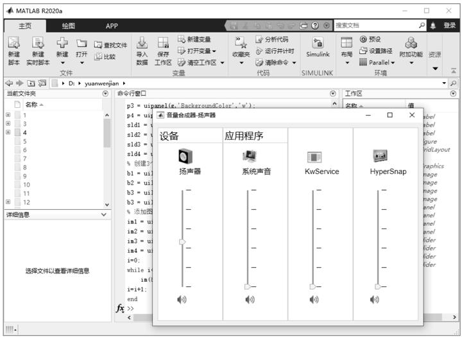The width and height of the screenshot is (462, 337).
Task: Click Analyze Code (分析代码)
Action: point(272,39)
